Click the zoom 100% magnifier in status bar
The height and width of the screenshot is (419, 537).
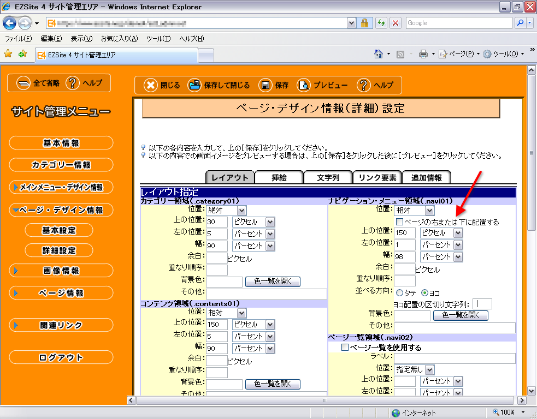pos(496,412)
